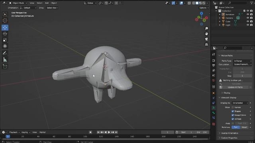
Task: Expand the Display subpanel
Action: 227,93
